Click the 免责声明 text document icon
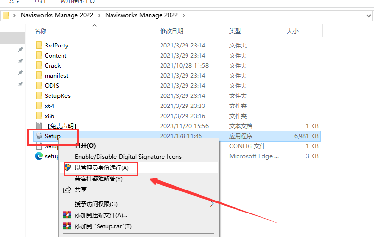The image size is (374, 237). [x=39, y=126]
